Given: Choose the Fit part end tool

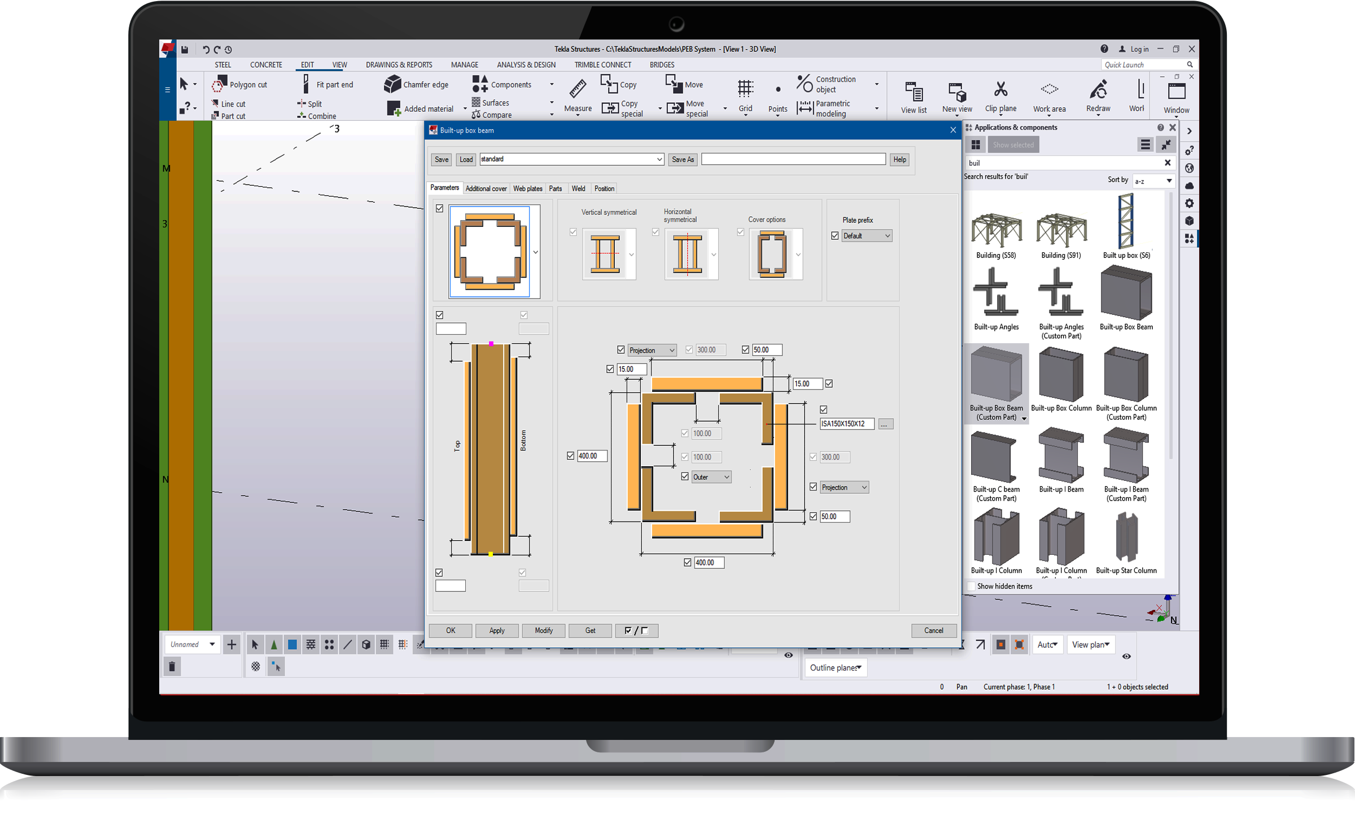Looking at the screenshot, I should tap(327, 85).
